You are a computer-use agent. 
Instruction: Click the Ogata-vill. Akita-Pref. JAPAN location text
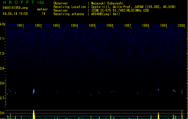(133, 7)
